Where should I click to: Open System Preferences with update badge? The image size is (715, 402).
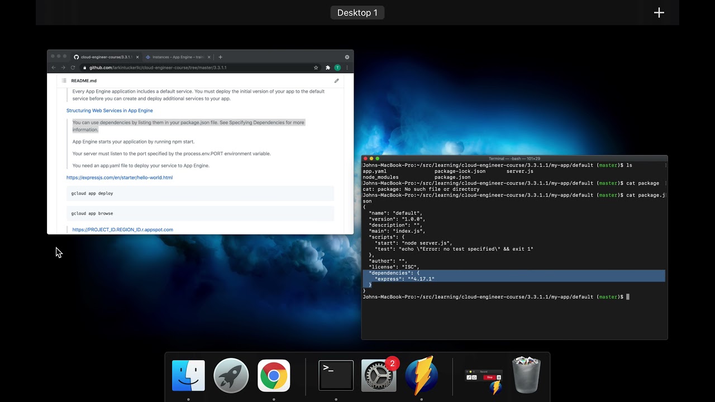click(x=379, y=375)
